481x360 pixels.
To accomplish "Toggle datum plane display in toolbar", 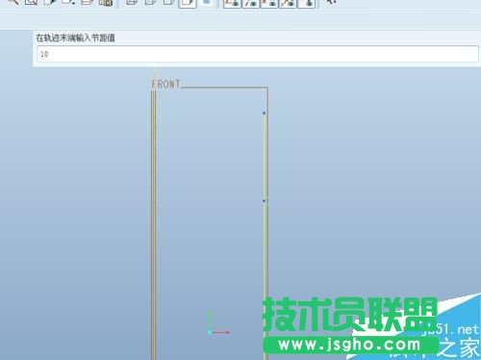I will pos(232,3).
